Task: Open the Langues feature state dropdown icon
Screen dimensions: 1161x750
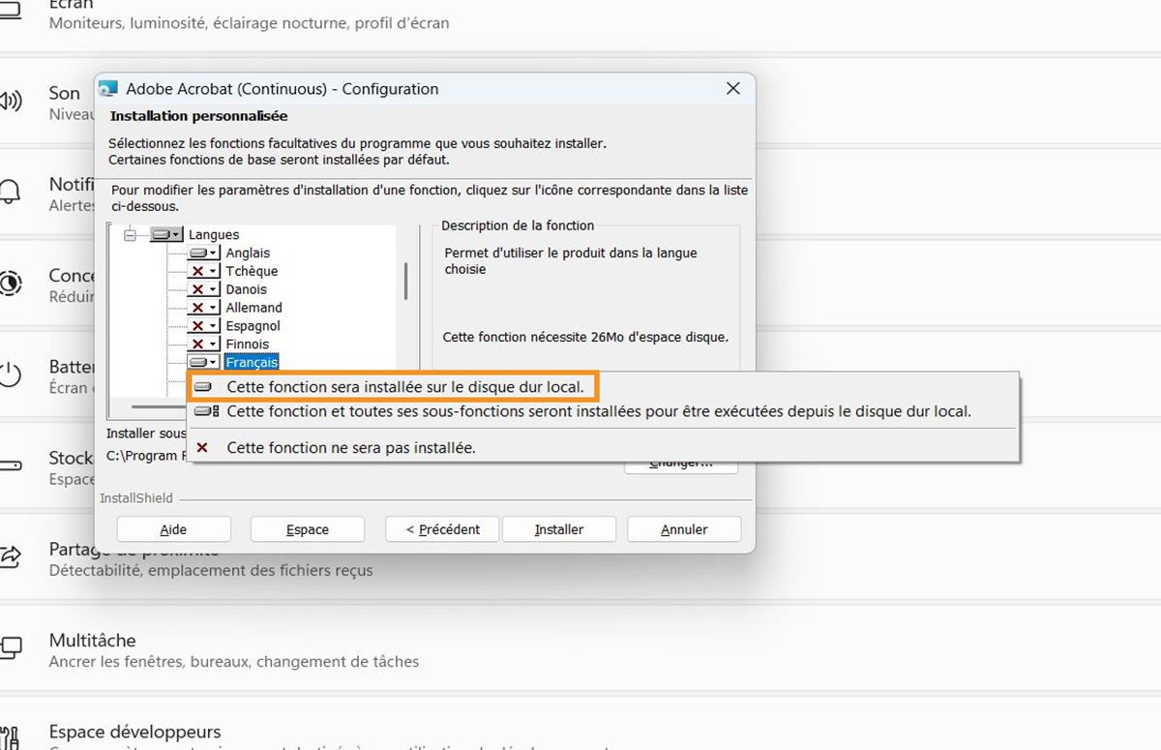Action: [166, 234]
